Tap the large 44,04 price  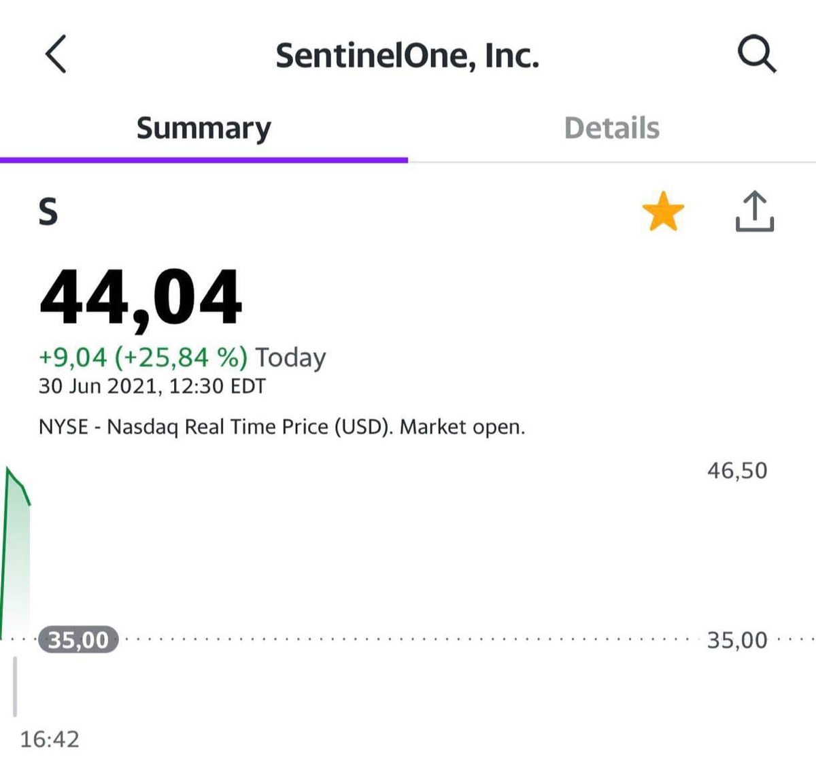pos(141,298)
